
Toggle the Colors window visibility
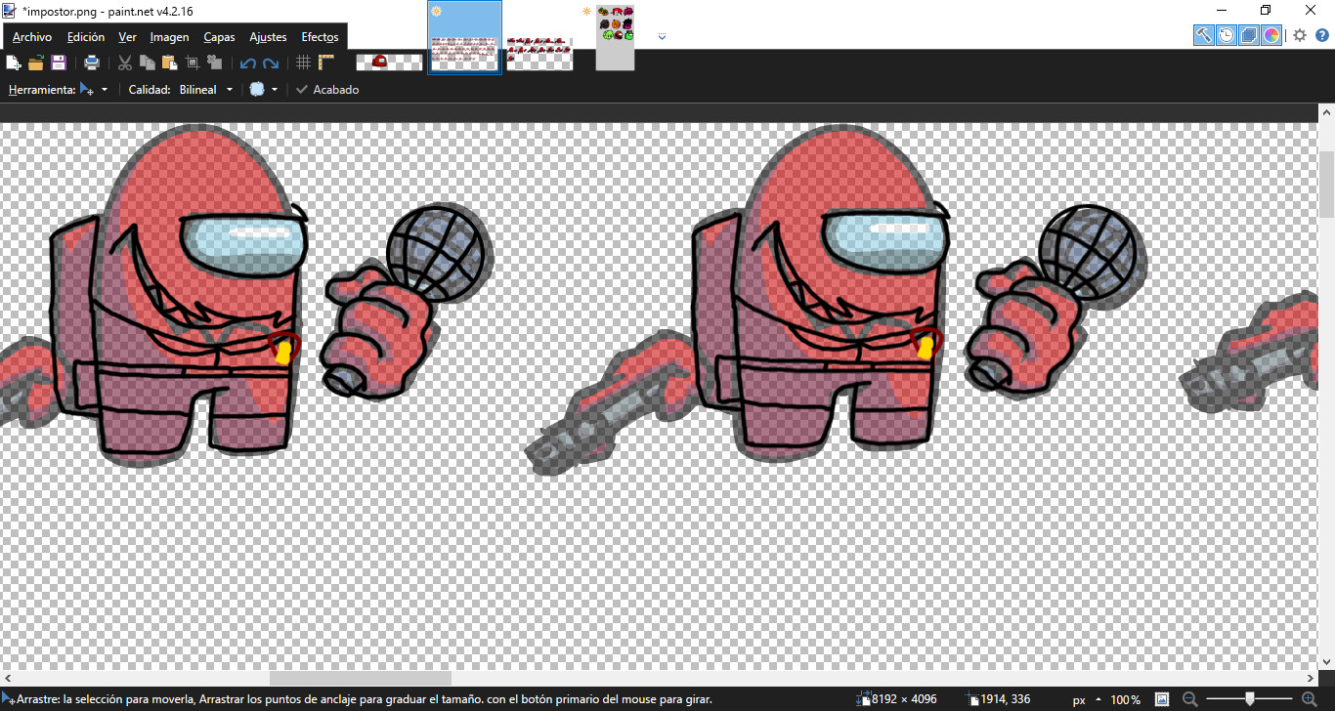pos(1270,35)
